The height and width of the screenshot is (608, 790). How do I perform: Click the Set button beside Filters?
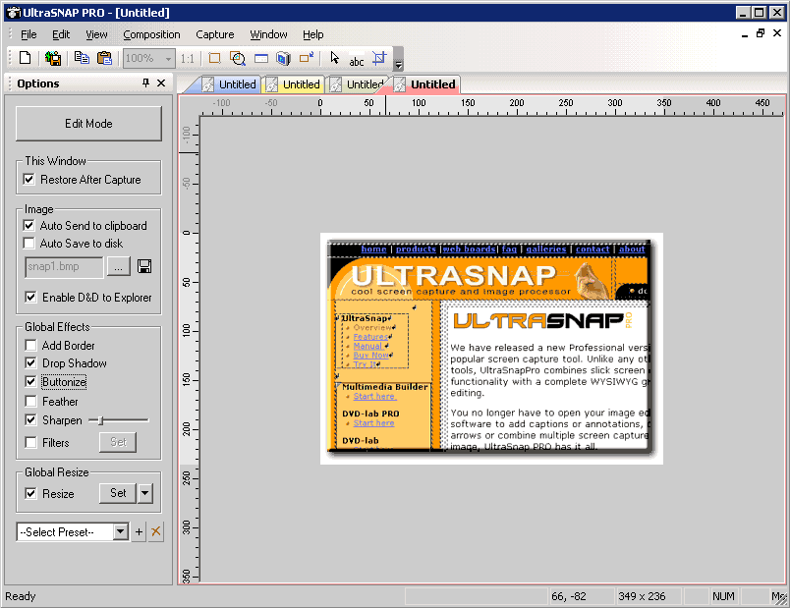[x=118, y=442]
